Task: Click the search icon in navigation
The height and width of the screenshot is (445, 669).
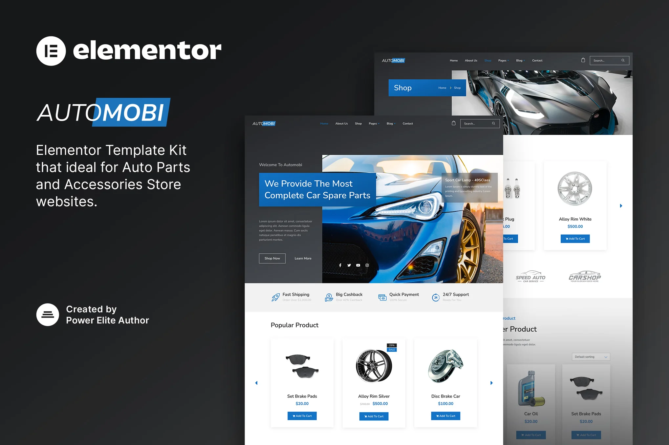Action: (494, 123)
